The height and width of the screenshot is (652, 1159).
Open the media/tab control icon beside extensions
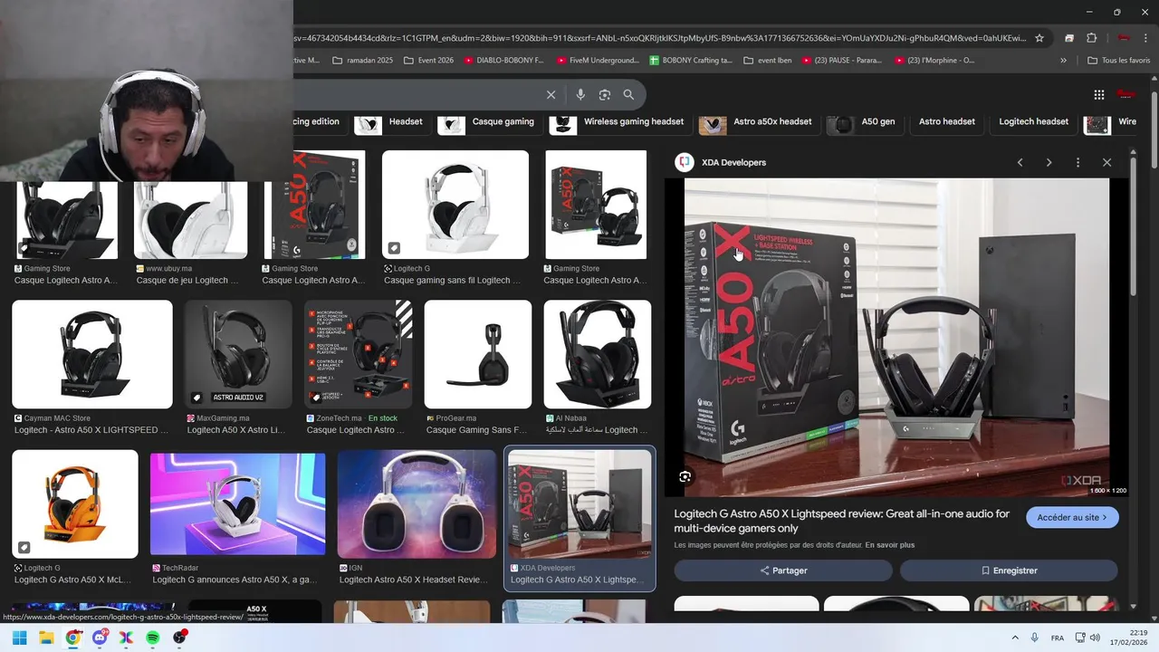click(1069, 38)
